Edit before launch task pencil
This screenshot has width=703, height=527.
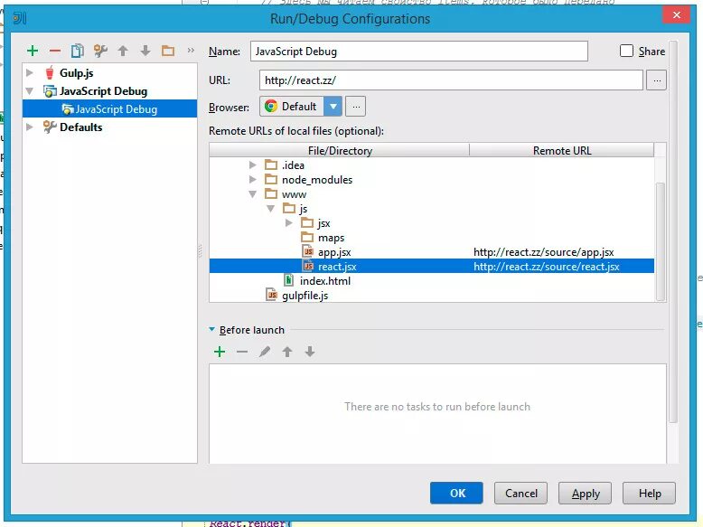265,352
